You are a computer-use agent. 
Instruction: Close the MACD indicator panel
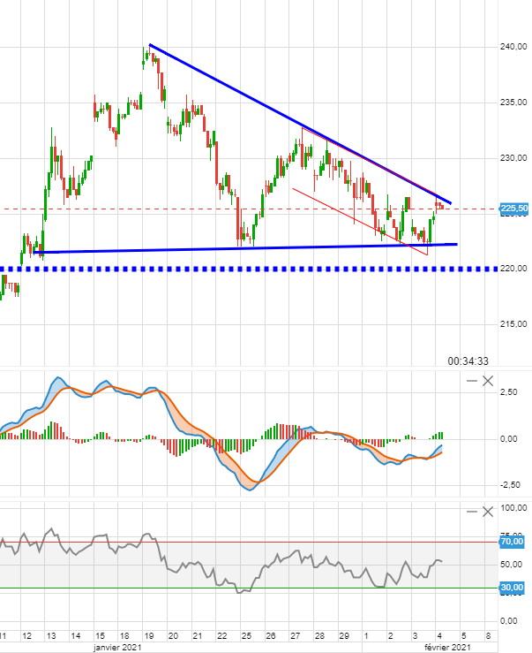point(488,380)
